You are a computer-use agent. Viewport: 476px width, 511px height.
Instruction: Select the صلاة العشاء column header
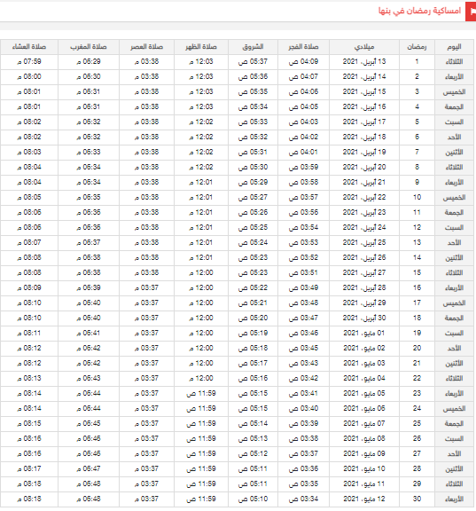click(x=29, y=47)
